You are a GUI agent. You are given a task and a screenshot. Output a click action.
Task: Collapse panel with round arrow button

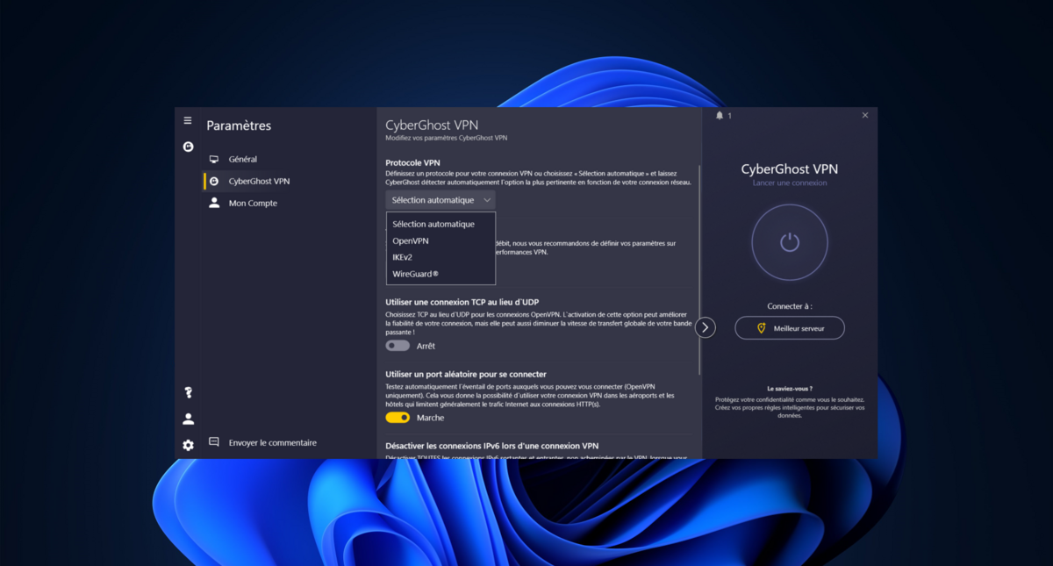[x=706, y=327]
